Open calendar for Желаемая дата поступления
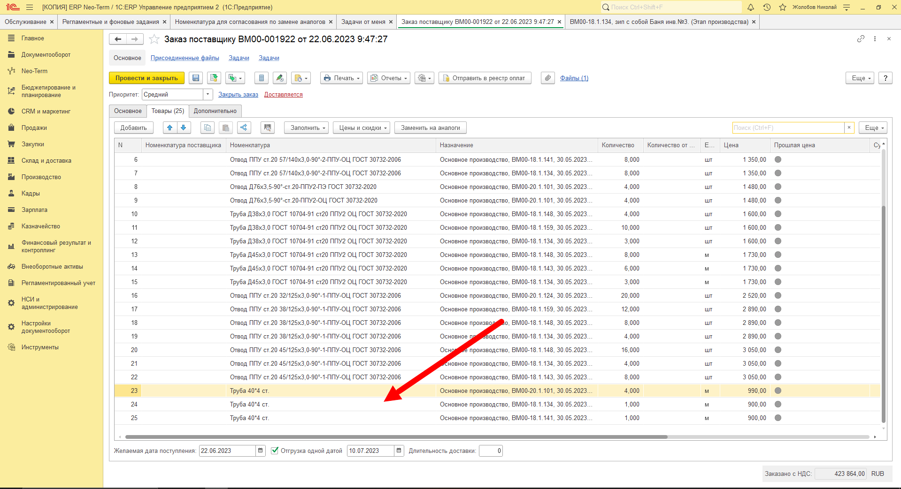This screenshot has height=489, width=901. [x=261, y=451]
